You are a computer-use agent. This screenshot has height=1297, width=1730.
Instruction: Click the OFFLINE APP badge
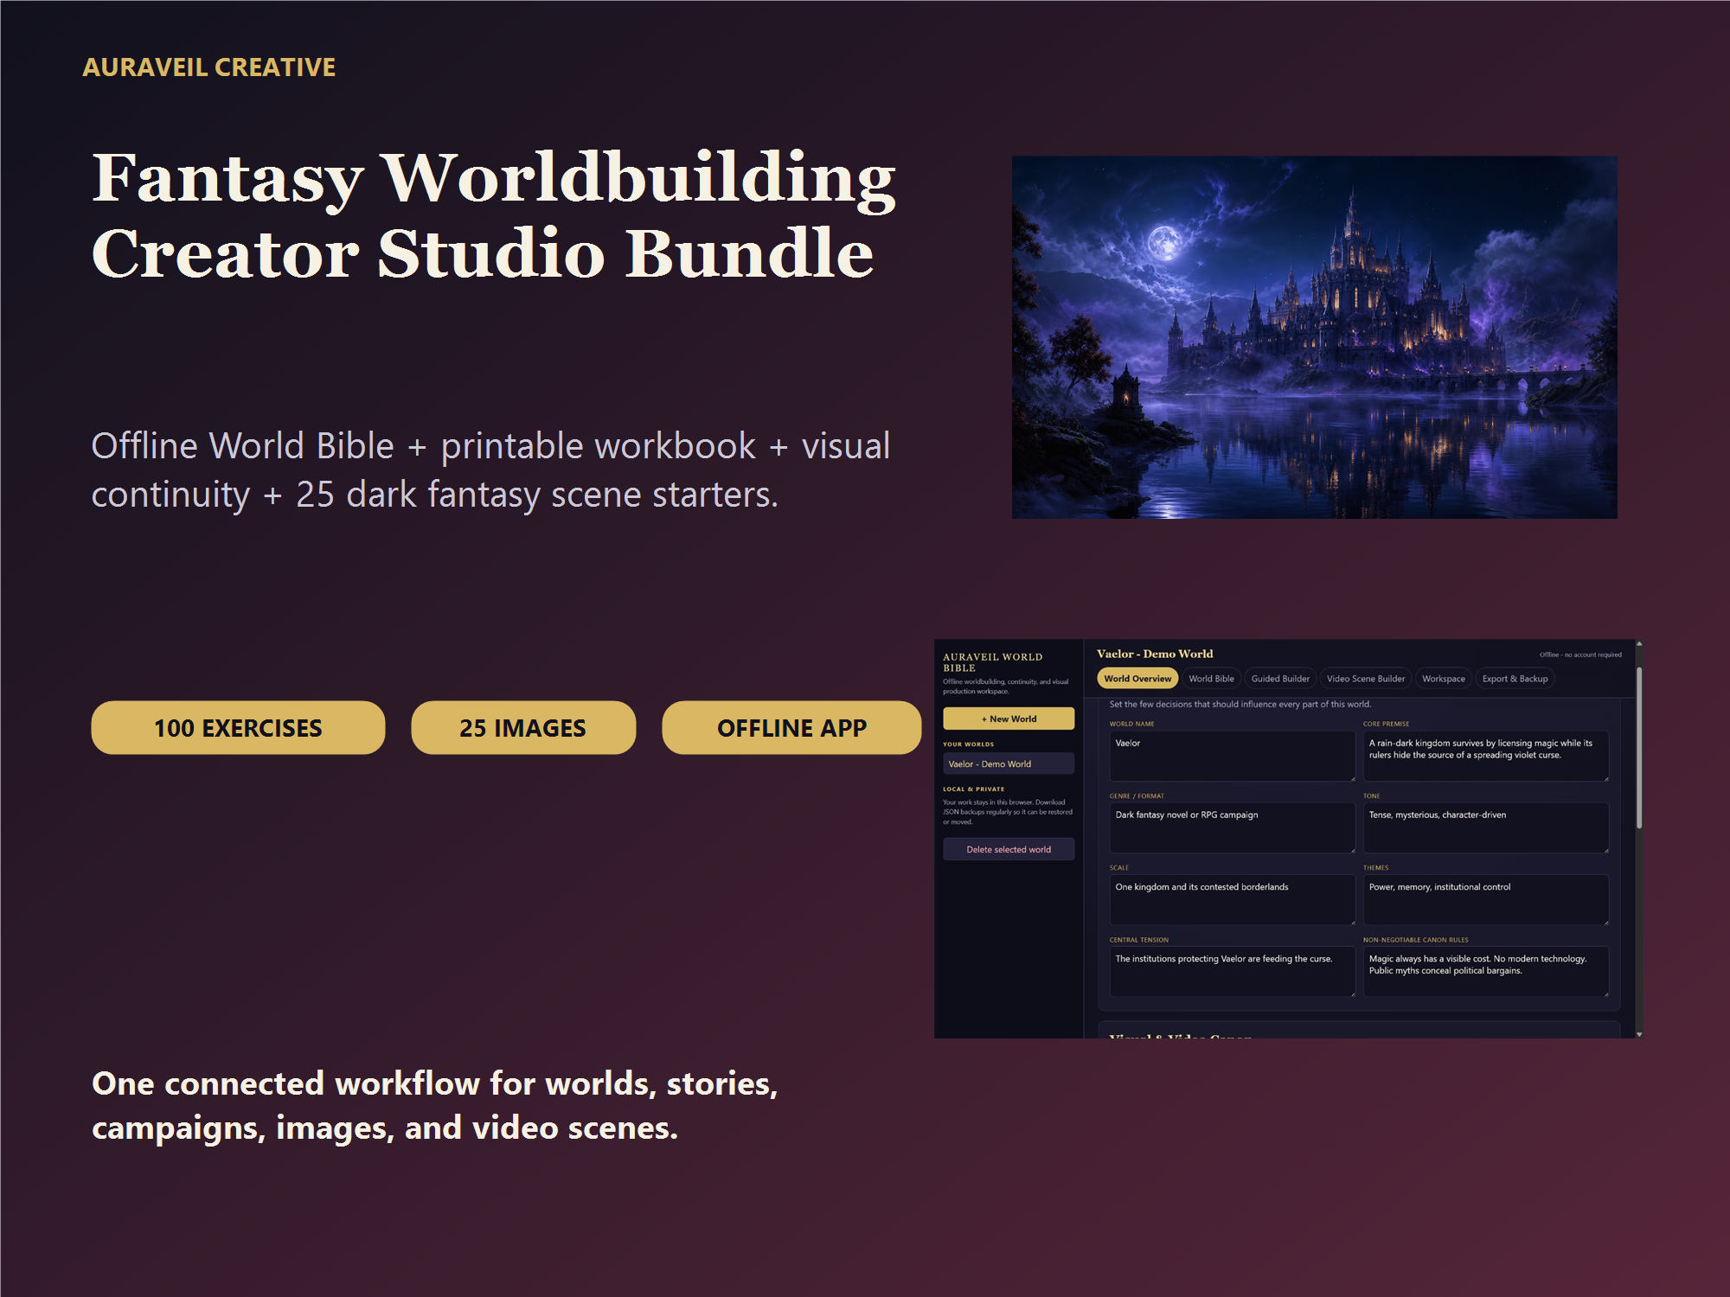(791, 727)
